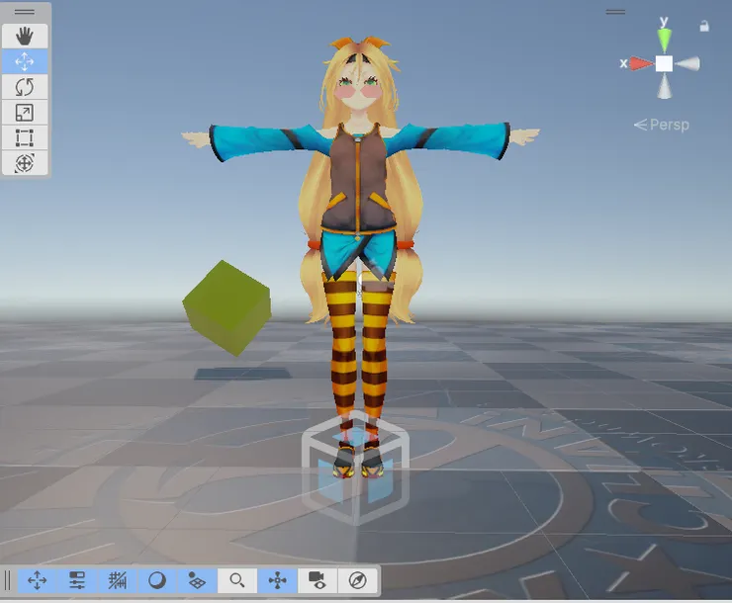Image resolution: width=732 pixels, height=603 pixels.
Task: Select the combined Transform tool
Action: [25, 163]
